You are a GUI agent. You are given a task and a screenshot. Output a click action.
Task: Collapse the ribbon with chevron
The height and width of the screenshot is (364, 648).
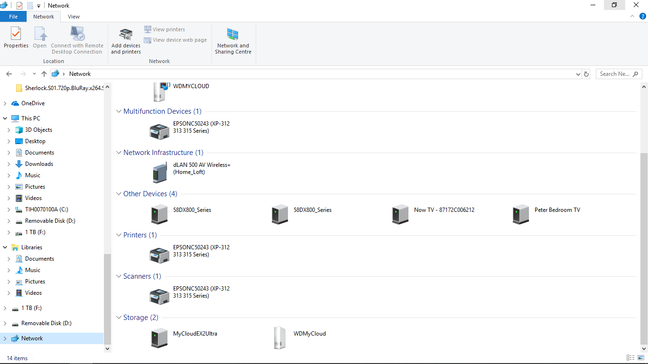[x=632, y=16]
